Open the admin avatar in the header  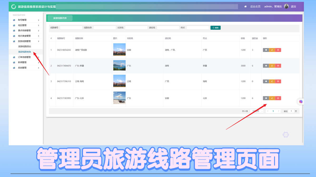pos(287,6)
